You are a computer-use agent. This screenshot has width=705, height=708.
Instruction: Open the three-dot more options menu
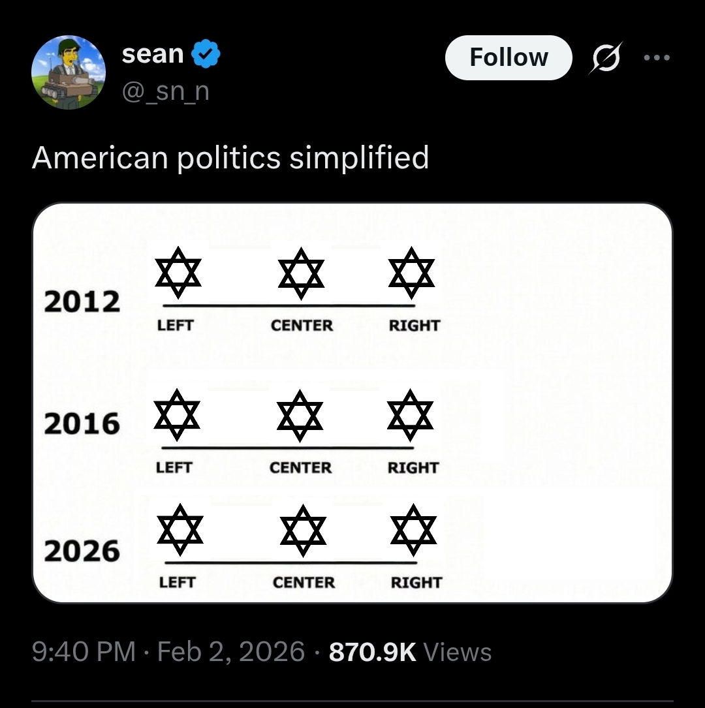[x=656, y=57]
